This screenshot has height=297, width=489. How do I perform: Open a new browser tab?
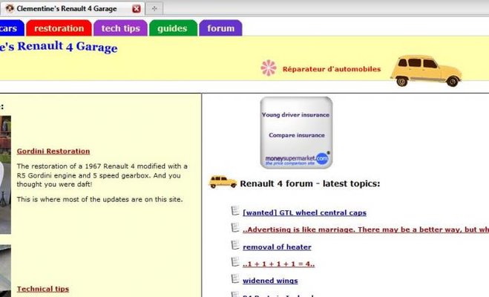154,9
